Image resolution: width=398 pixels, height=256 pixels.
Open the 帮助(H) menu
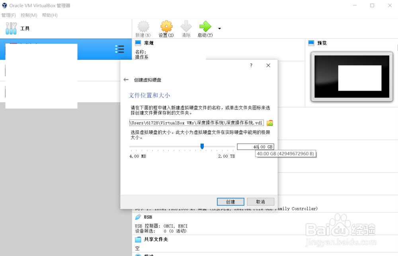pos(50,15)
